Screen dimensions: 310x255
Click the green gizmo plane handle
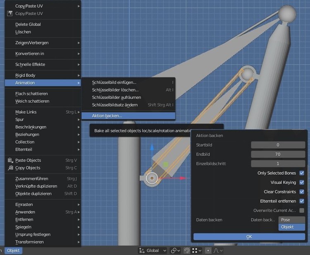coord(165,164)
